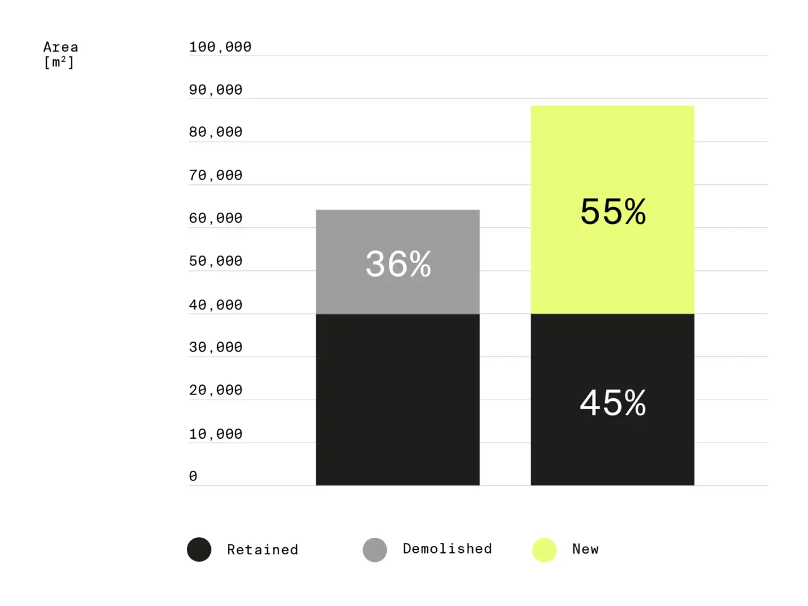Select the Retained legend label

(x=263, y=550)
